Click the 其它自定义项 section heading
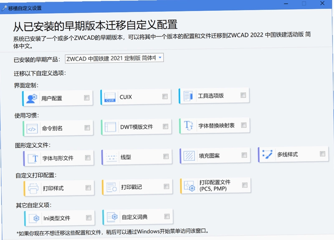The height and width of the screenshot is (240, 334). click(x=34, y=205)
